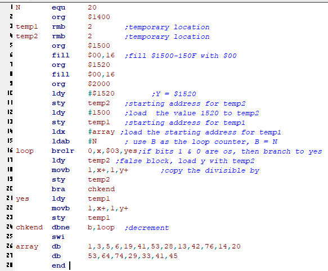Click 'b,loop' operand
328x271 pixels.
(101, 228)
